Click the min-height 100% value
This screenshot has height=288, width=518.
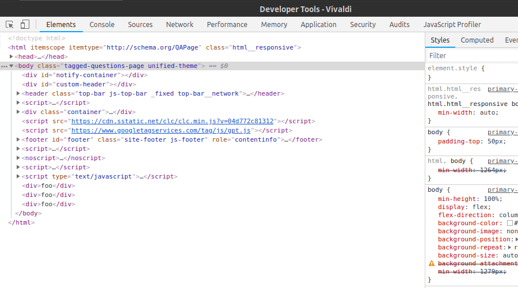[x=492, y=199]
